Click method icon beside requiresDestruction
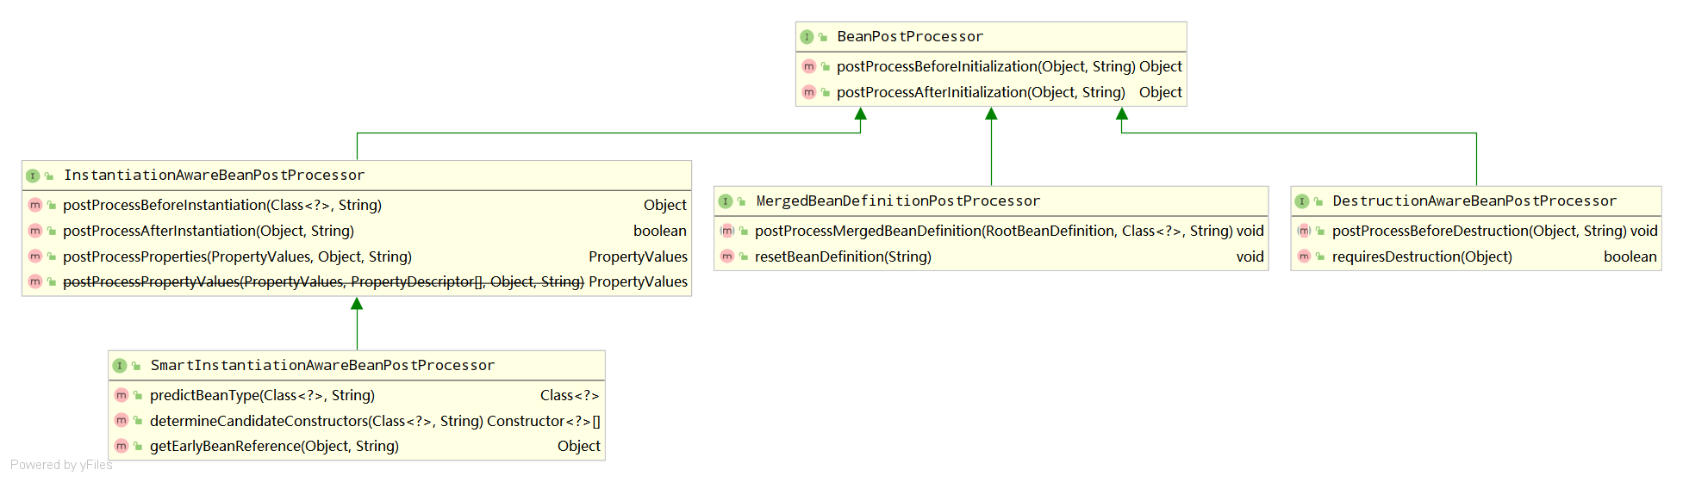 (1304, 256)
